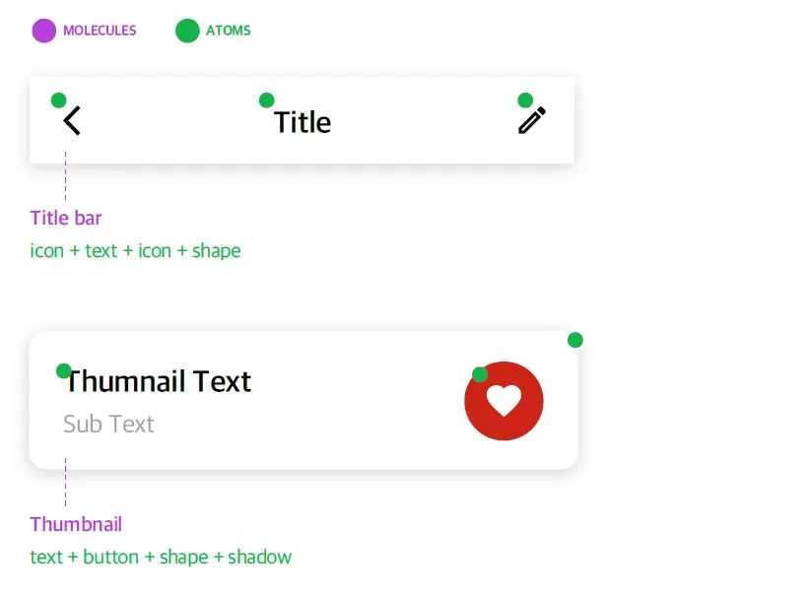Tap the red heart favorite button
Viewport: 809px width, 592px height.
click(504, 401)
